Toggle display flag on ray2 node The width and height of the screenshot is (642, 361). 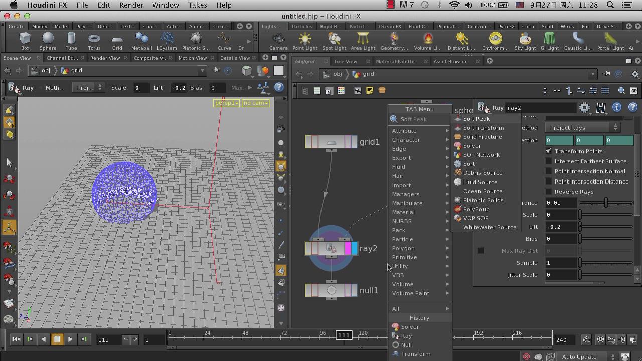click(x=355, y=248)
